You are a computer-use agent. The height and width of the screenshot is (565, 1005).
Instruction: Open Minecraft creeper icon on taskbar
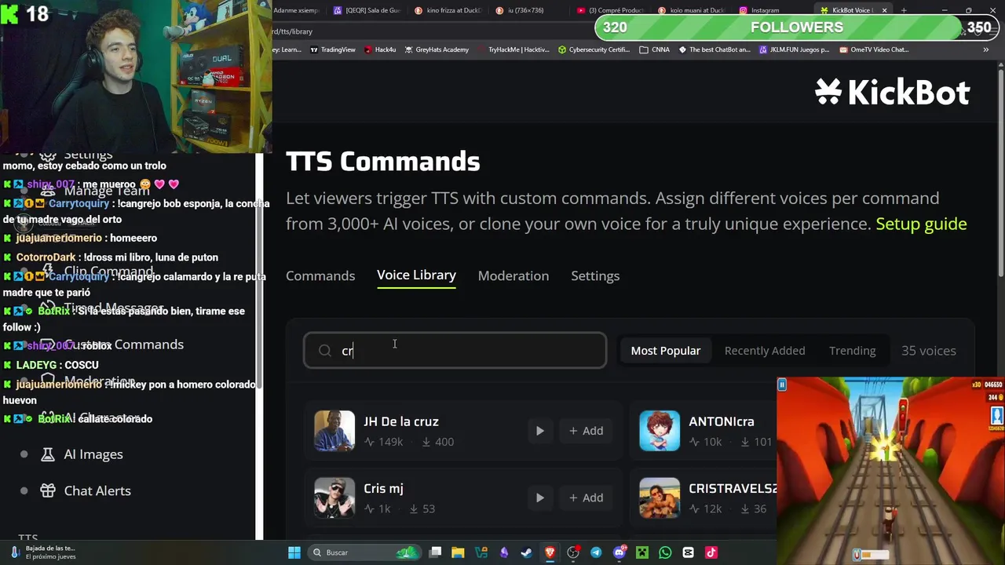(x=642, y=552)
